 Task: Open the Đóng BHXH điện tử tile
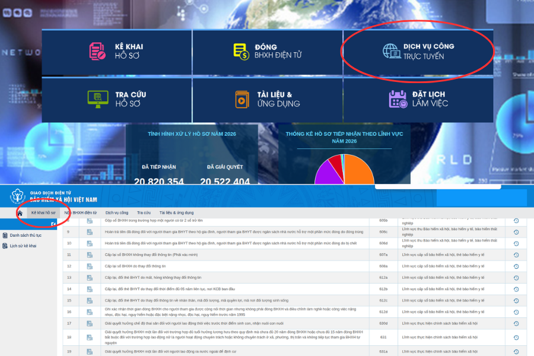pyautogui.click(x=268, y=52)
